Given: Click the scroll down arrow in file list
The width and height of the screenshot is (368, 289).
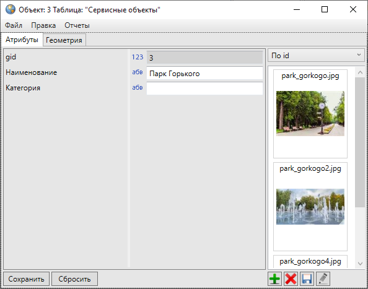Looking at the screenshot, I should [360, 264].
